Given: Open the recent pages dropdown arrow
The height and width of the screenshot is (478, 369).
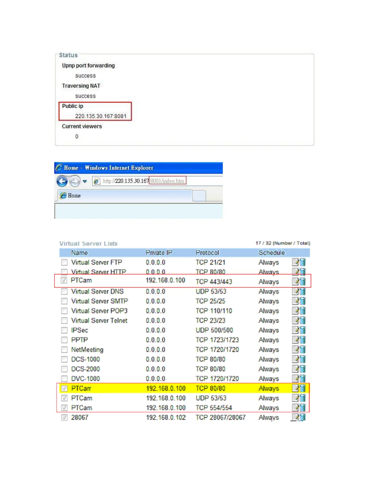Looking at the screenshot, I should (x=85, y=181).
